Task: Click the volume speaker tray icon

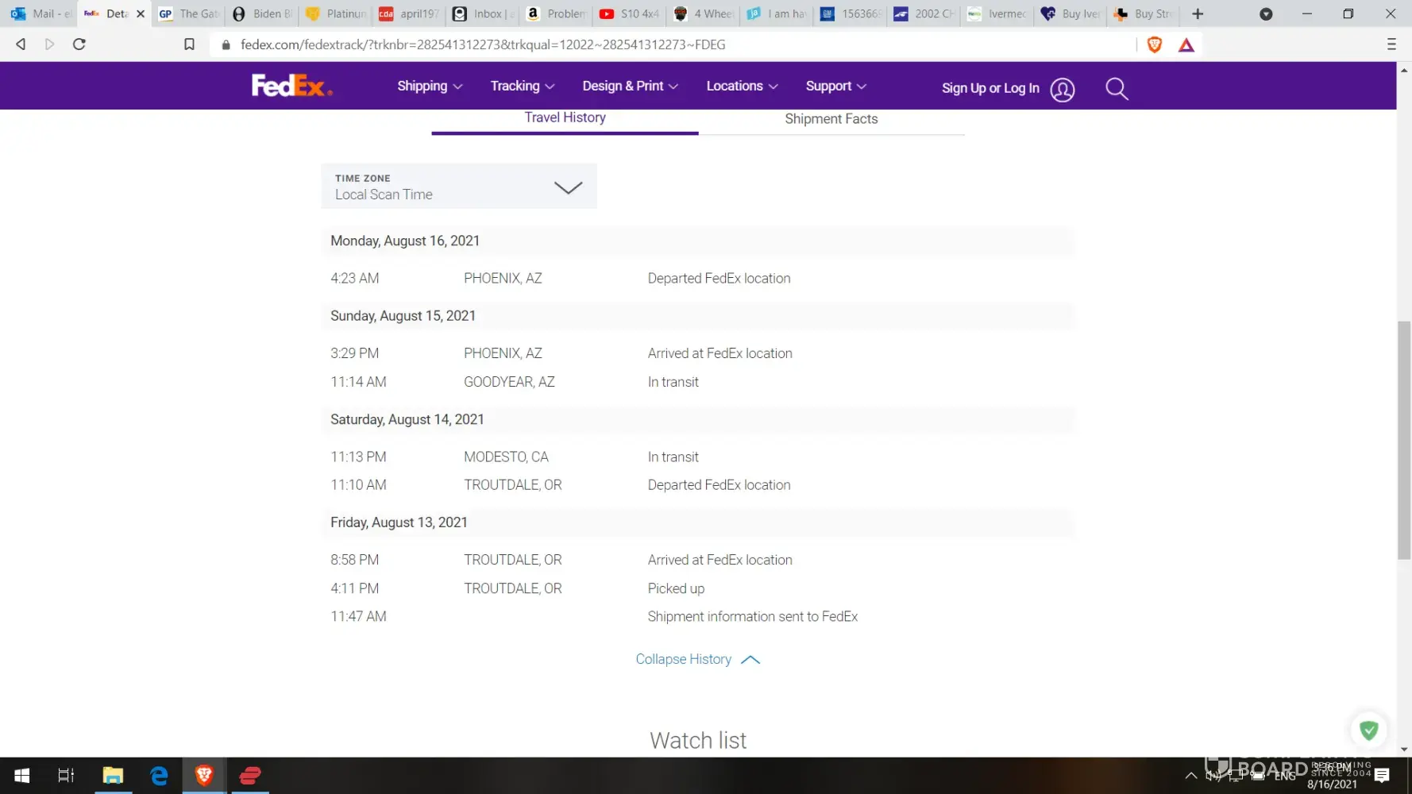Action: point(1213,776)
